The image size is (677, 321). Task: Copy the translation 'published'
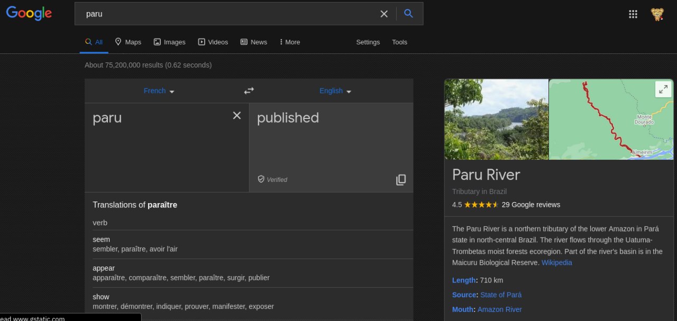coord(401,180)
